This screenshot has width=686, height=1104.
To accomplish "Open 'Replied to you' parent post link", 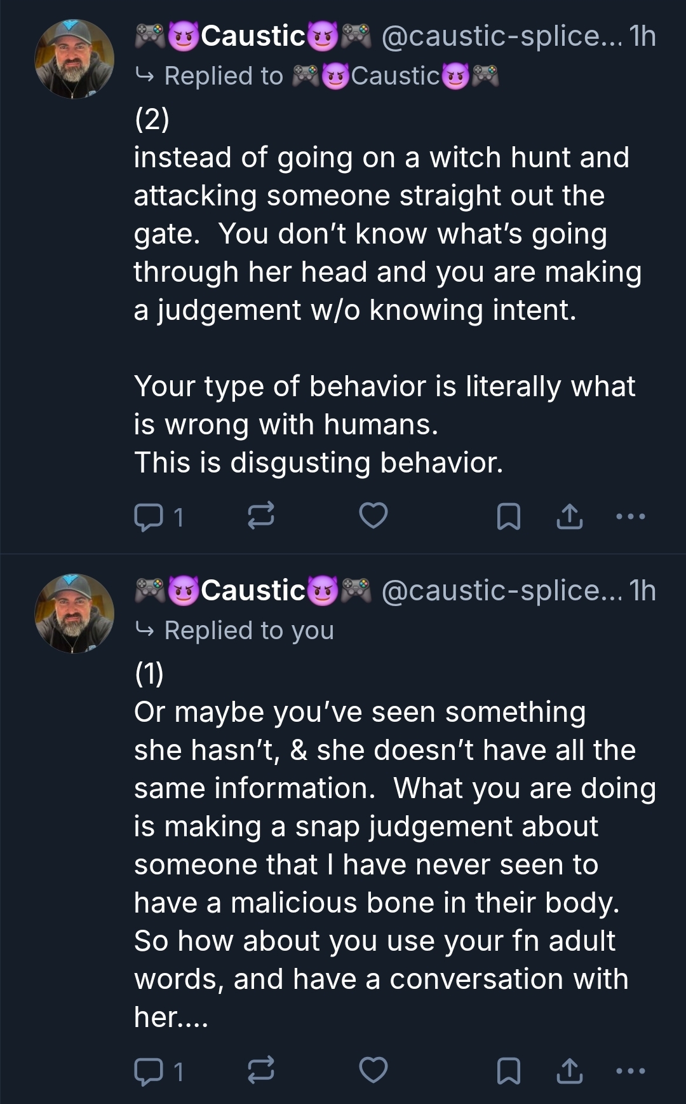I will pyautogui.click(x=248, y=631).
